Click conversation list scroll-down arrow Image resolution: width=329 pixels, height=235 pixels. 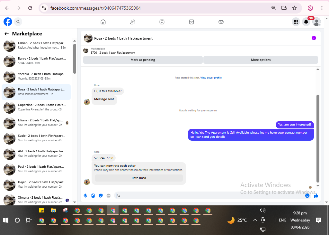pos(75,202)
